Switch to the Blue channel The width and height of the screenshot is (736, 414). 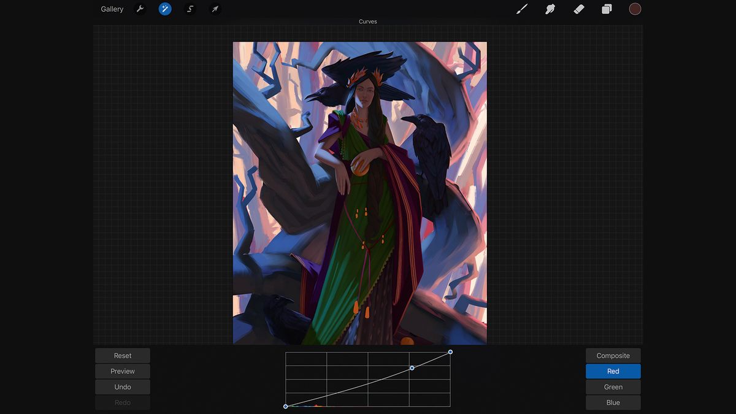(x=613, y=402)
